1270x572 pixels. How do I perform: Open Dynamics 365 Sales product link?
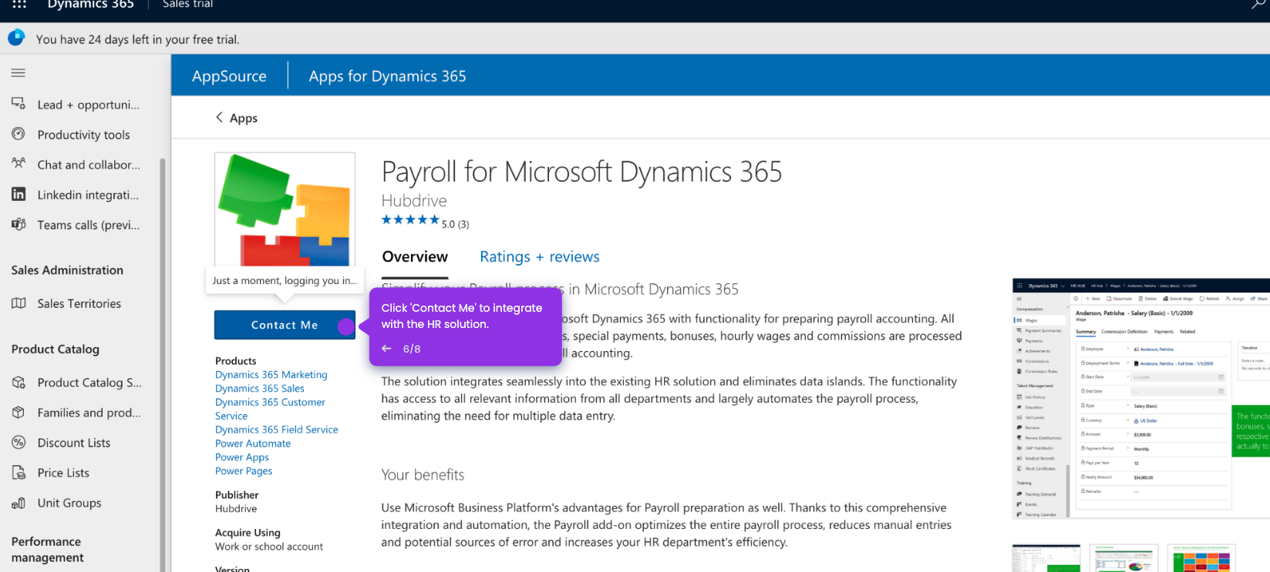click(x=260, y=389)
